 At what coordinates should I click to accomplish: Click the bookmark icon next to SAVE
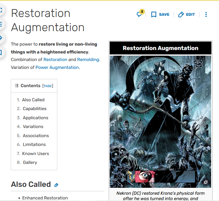click(154, 14)
